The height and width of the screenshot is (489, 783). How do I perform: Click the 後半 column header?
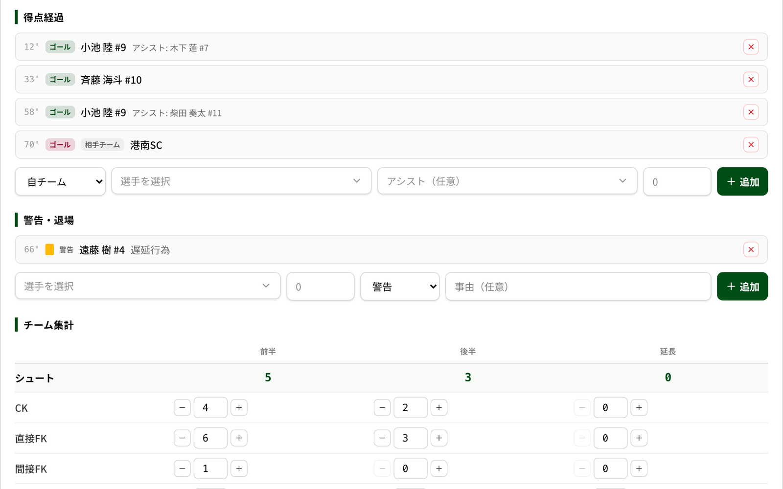click(468, 352)
